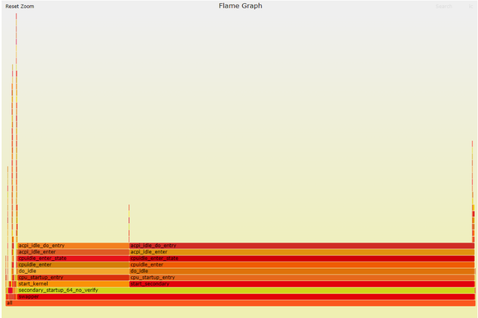Screen dimensions: 478x318
Task: Select cpu_startup_entry above start_secondary
Action: pyautogui.click(x=301, y=278)
